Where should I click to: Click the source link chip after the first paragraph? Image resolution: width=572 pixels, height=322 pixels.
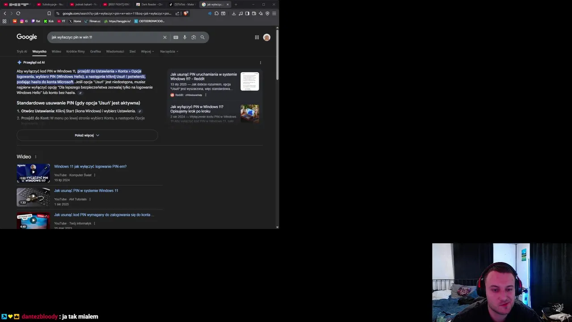pyautogui.click(x=80, y=93)
